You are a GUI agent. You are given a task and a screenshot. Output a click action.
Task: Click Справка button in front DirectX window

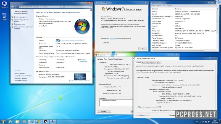pyautogui.click(x=142, y=115)
